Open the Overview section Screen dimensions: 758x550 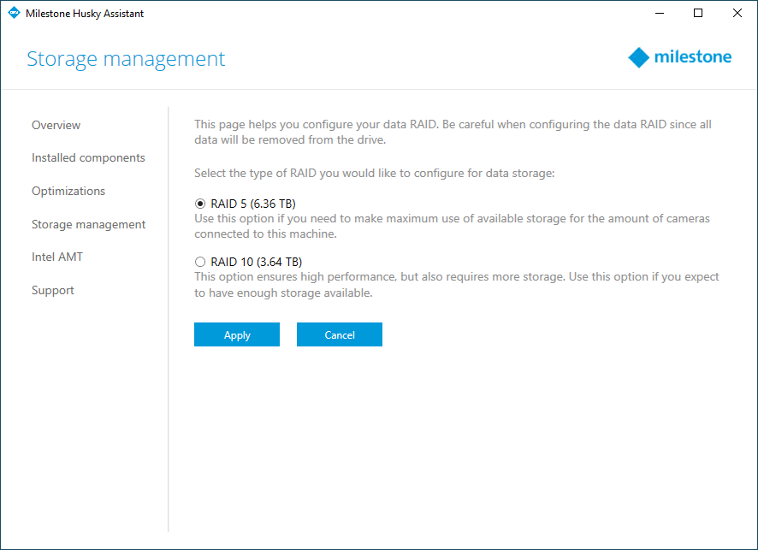(56, 125)
